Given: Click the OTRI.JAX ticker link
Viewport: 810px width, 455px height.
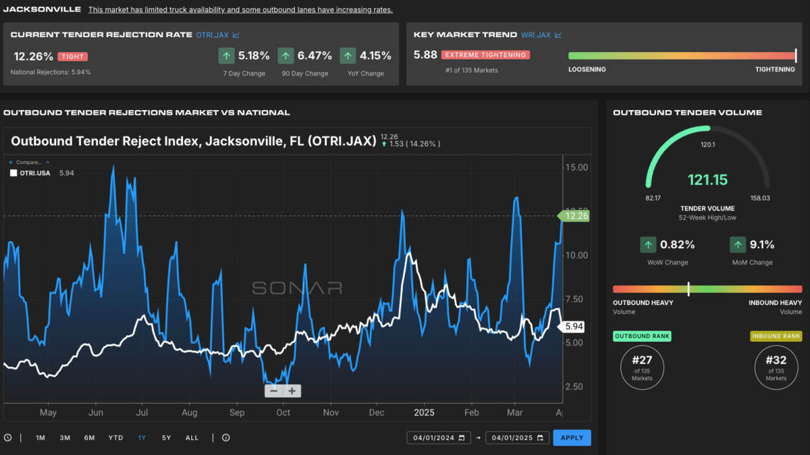Looking at the screenshot, I should click(213, 34).
